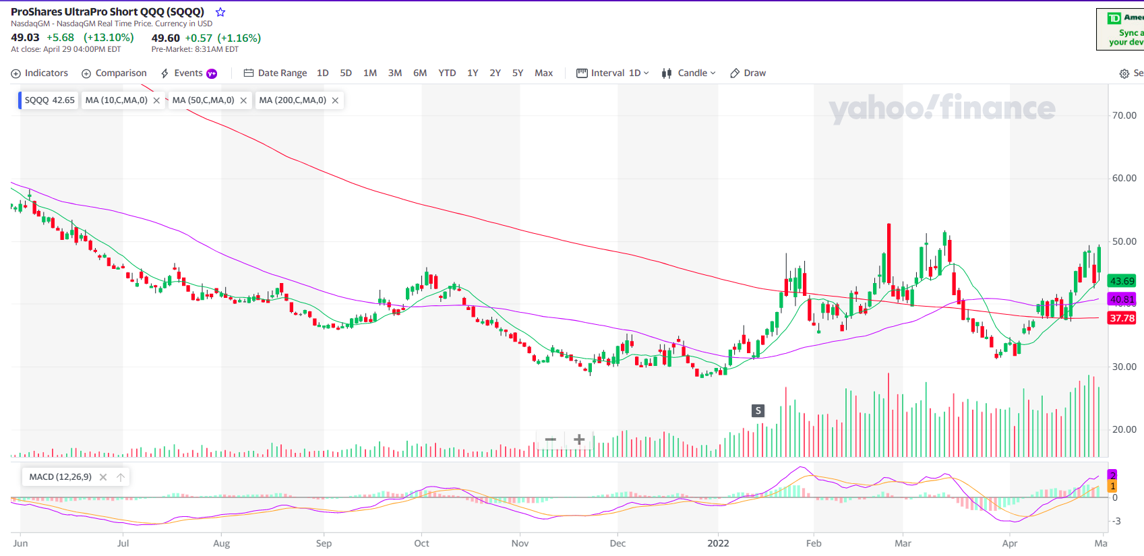This screenshot has height=556, width=1144.
Task: Click the S split event marker
Action: point(758,410)
